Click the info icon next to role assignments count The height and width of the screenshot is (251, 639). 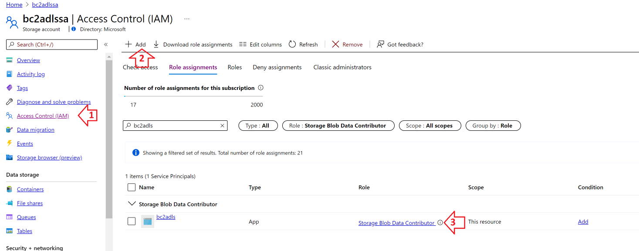tap(260, 88)
